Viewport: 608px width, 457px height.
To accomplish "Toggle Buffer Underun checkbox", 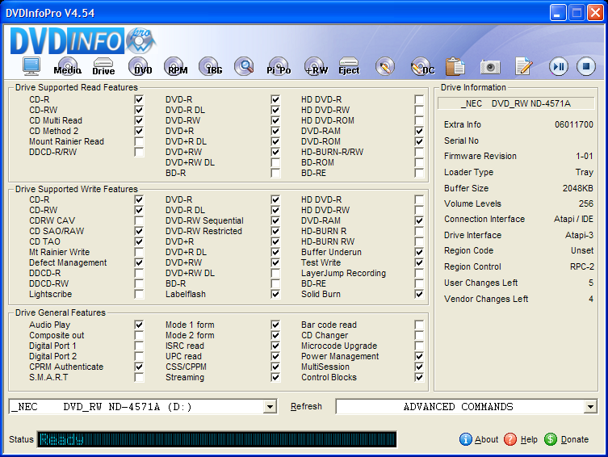I will coord(419,252).
